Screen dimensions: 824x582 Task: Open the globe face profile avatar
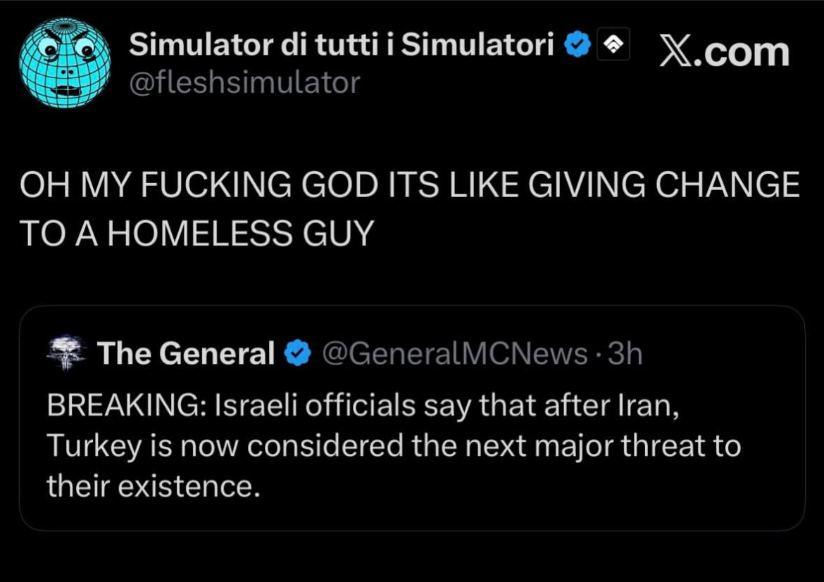click(x=65, y=63)
